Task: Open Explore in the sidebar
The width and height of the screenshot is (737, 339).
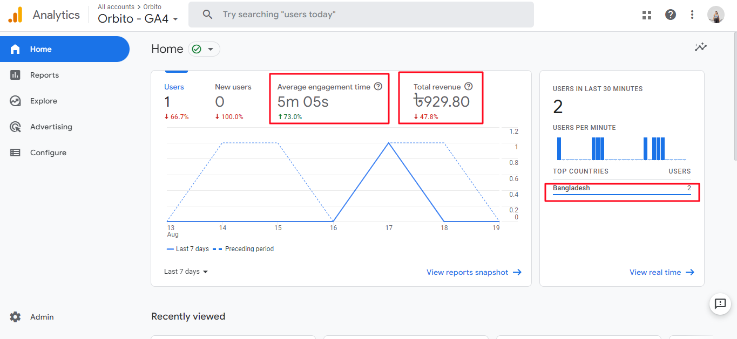Action: point(65,101)
